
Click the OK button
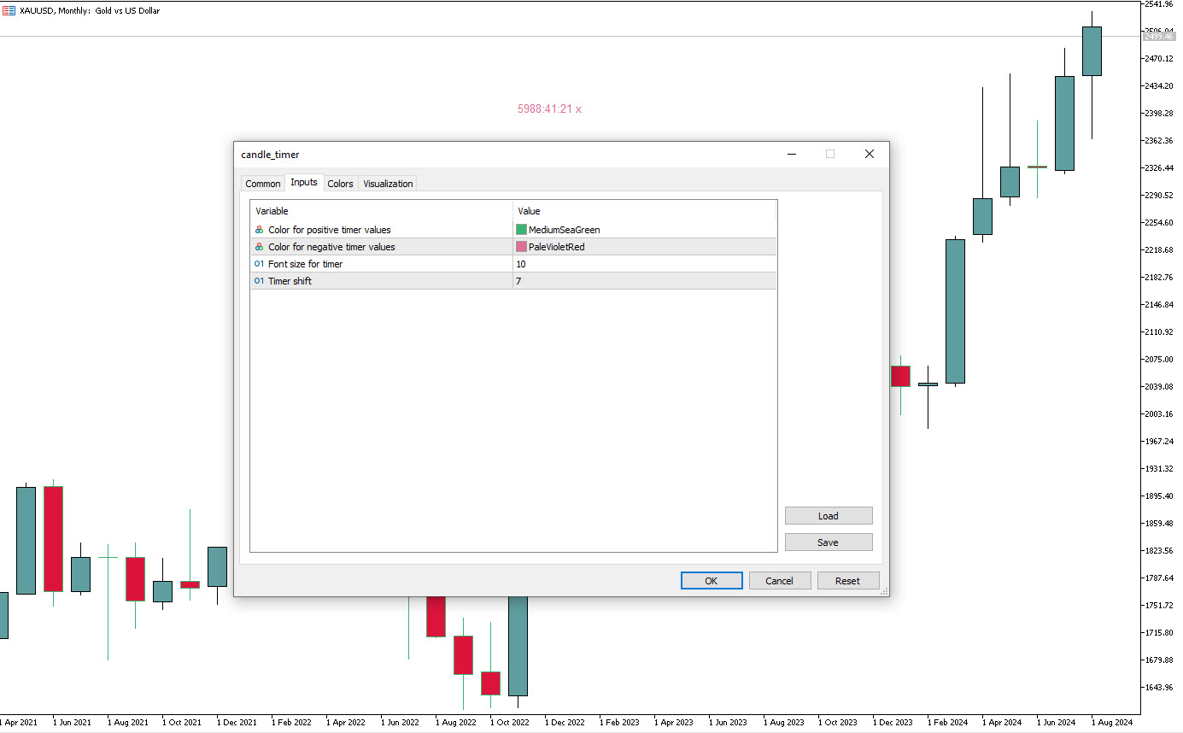711,581
